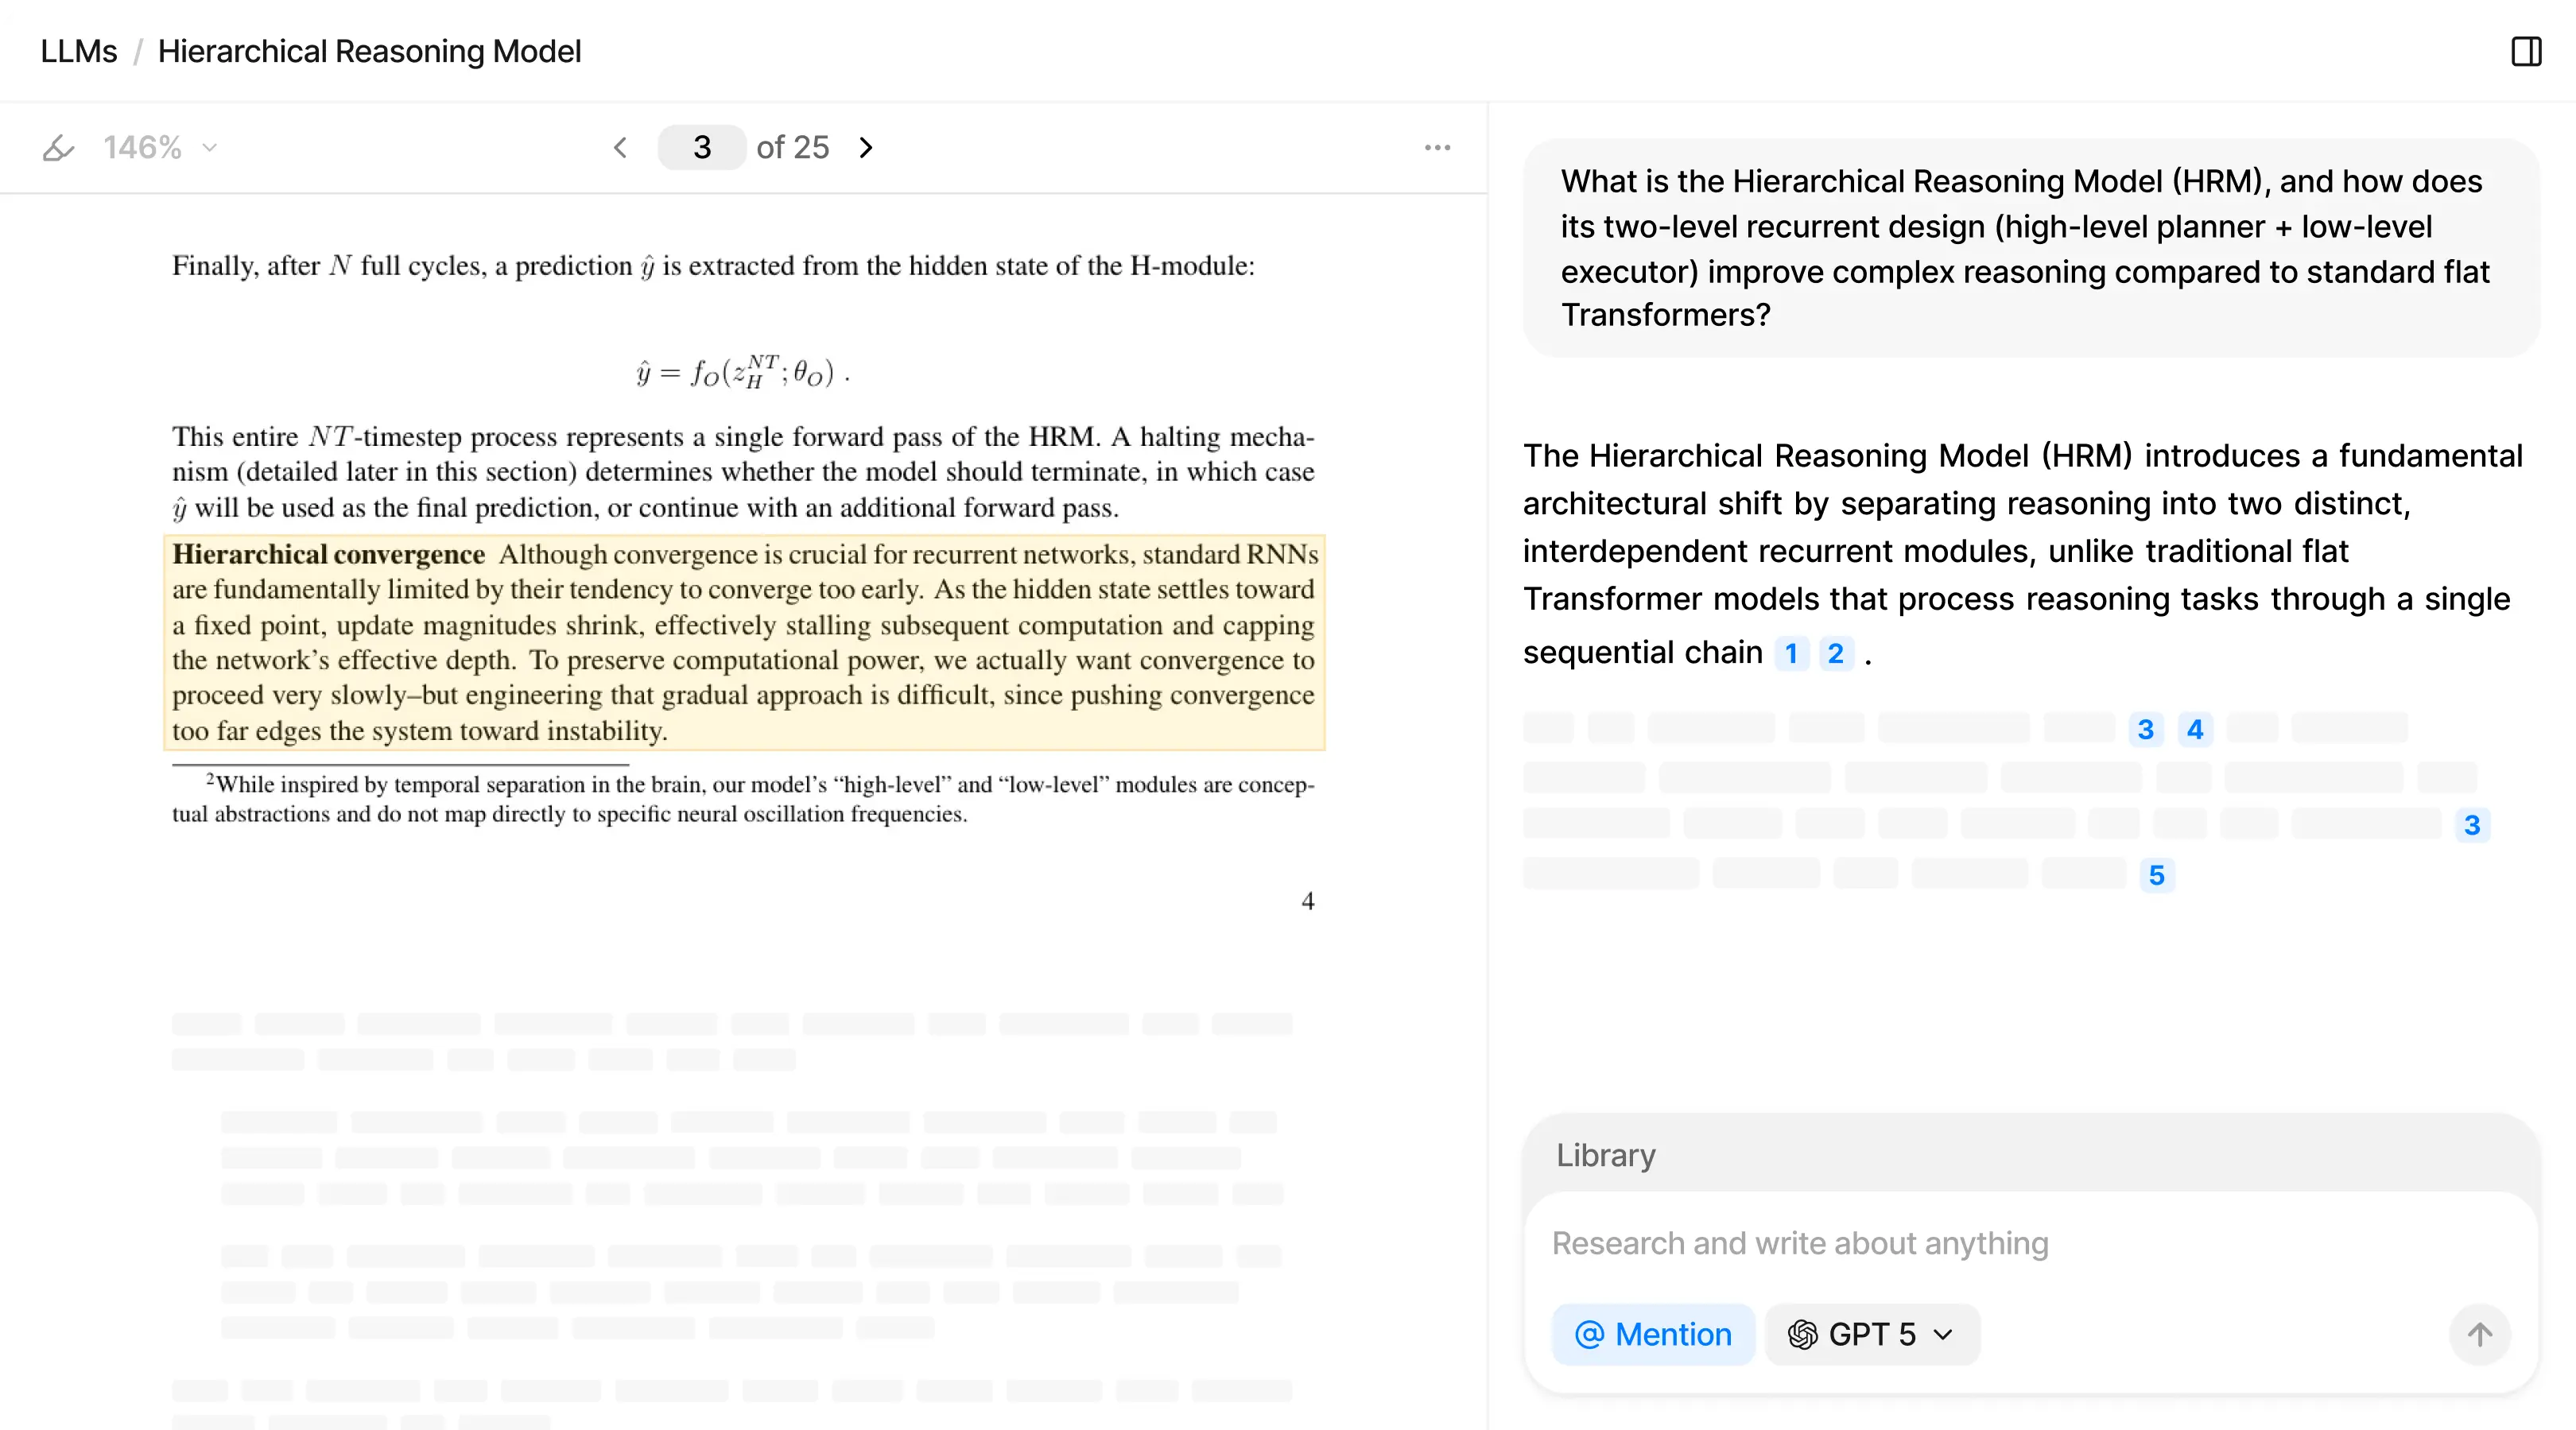Open citation reference 4
This screenshot has width=2576, height=1430.
pyautogui.click(x=2195, y=730)
